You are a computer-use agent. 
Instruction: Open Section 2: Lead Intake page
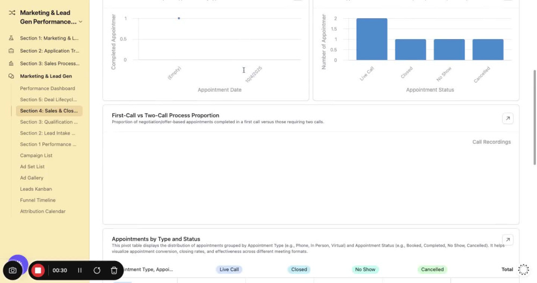click(x=48, y=133)
